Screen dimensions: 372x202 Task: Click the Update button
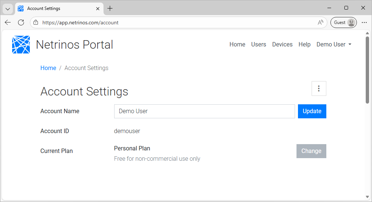(312, 111)
